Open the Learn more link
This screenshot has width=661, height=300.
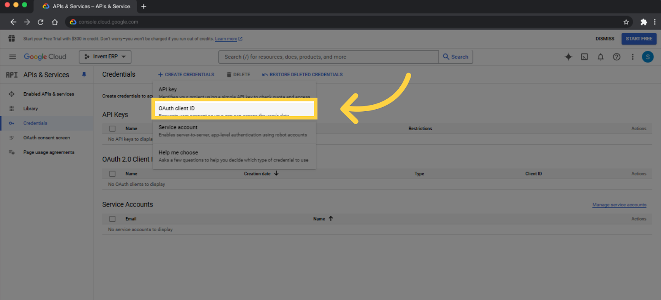[228, 39]
